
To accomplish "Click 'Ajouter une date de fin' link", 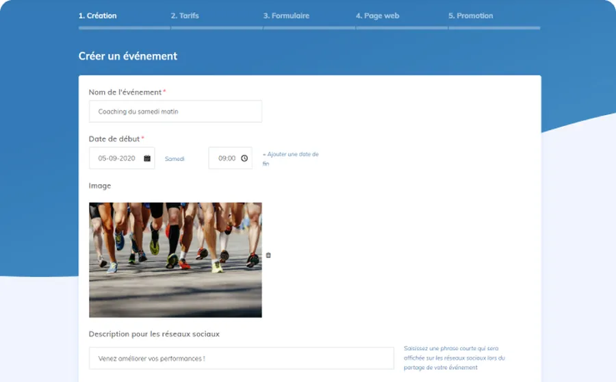I will point(291,159).
